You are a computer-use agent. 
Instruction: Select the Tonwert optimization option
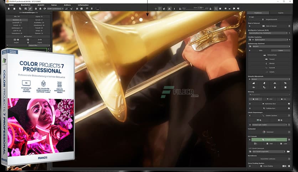pyautogui.click(x=270, y=59)
